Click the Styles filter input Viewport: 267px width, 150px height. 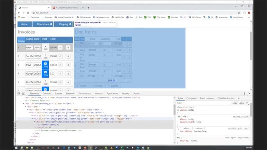(x=204, y=103)
